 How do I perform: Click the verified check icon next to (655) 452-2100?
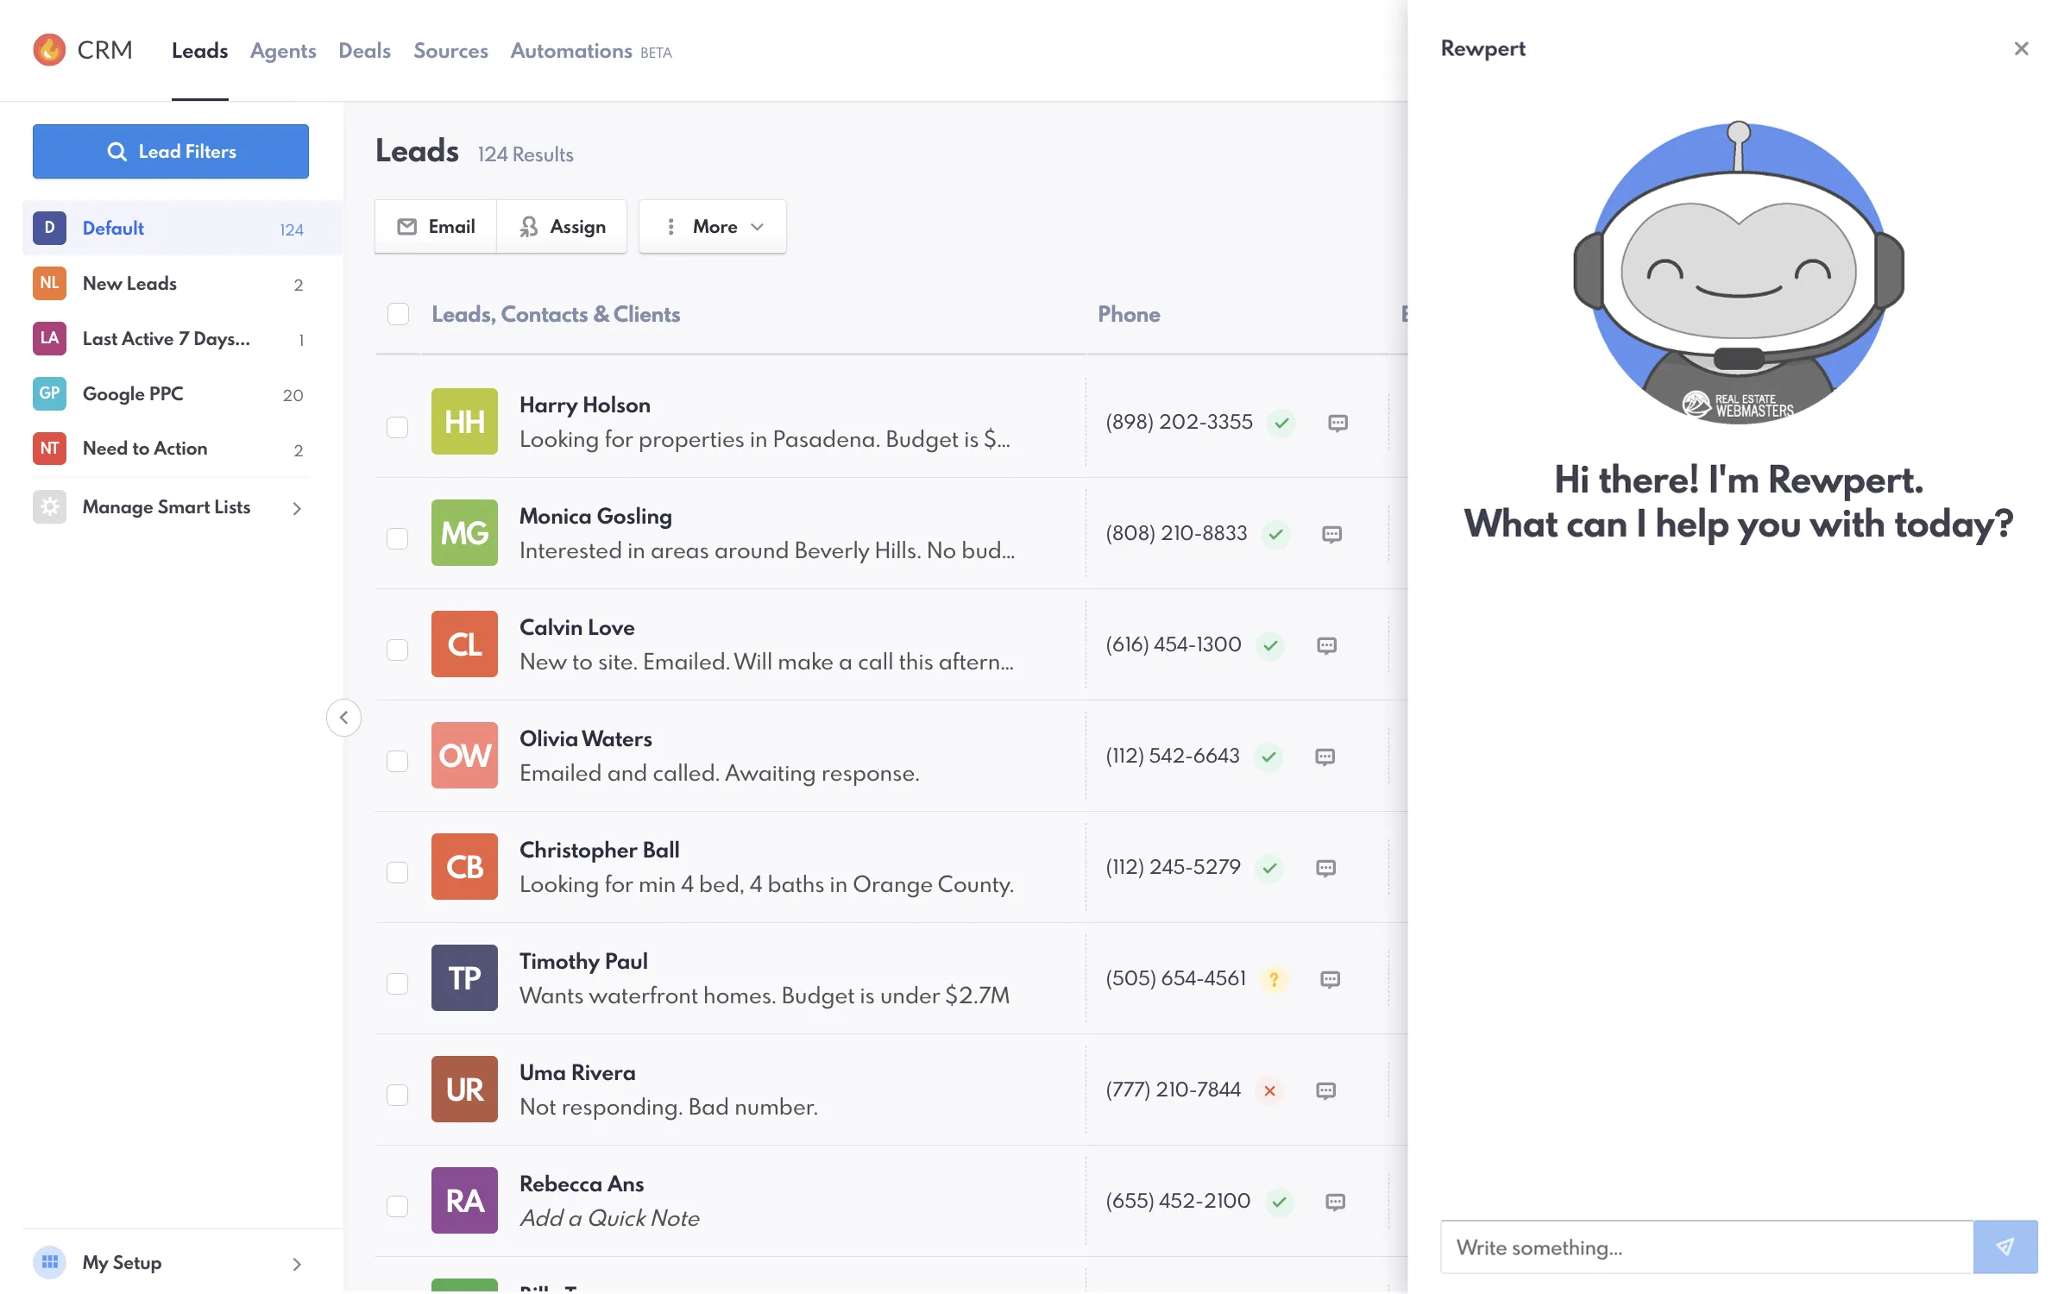click(x=1279, y=1202)
